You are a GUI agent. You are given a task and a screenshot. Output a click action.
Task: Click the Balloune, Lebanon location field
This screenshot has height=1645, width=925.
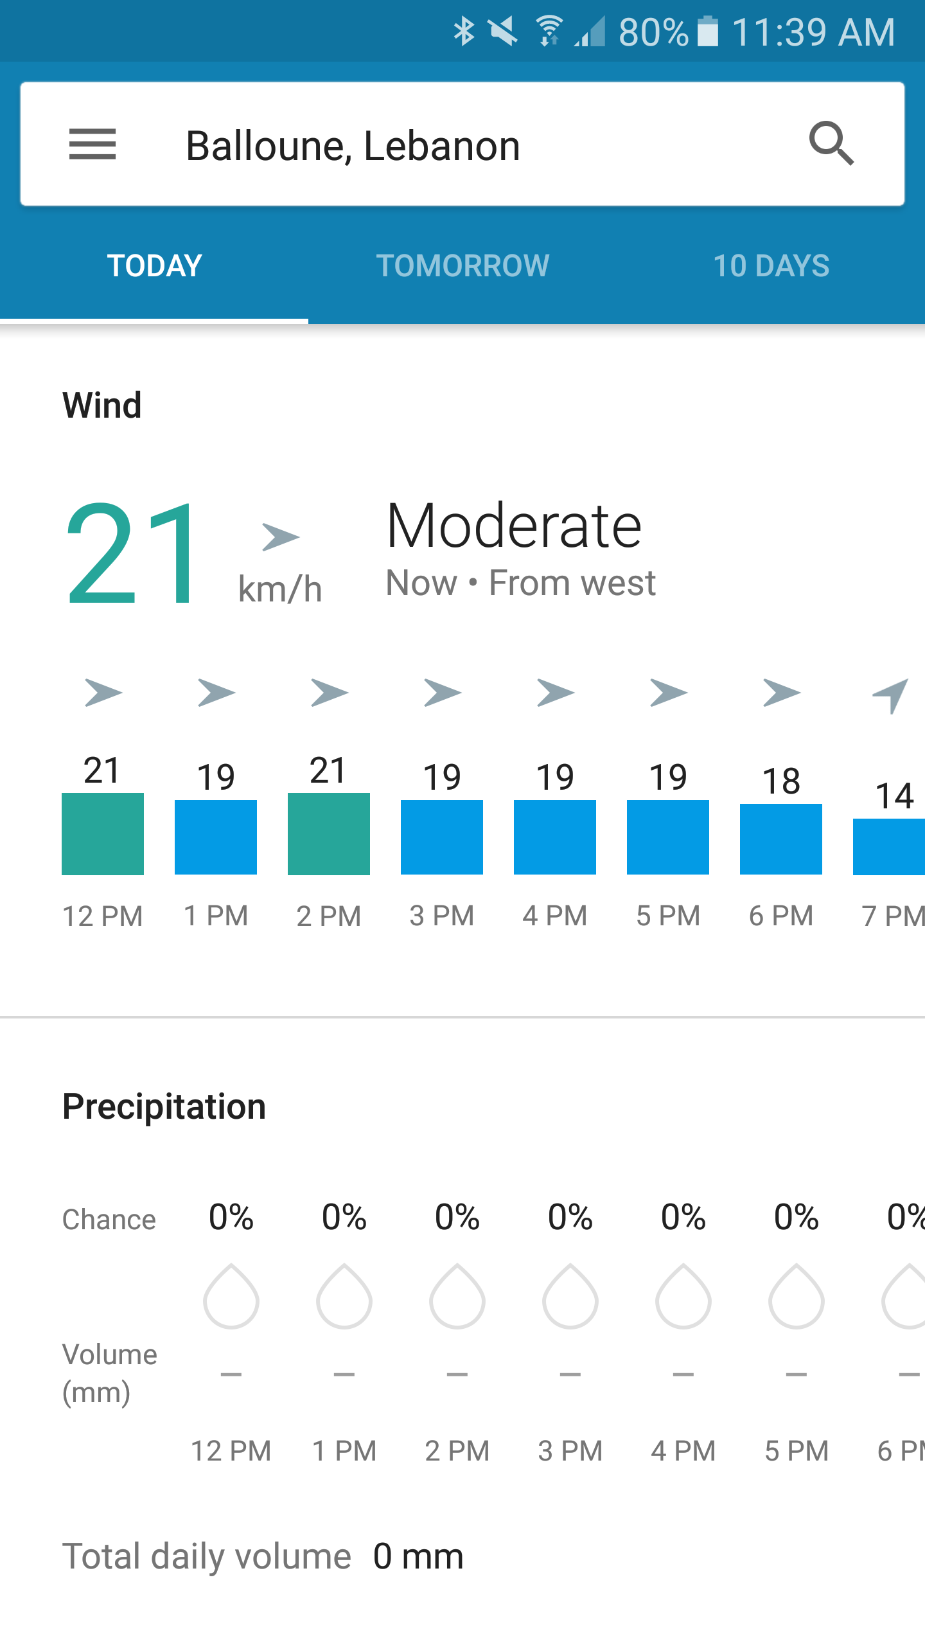tap(353, 145)
